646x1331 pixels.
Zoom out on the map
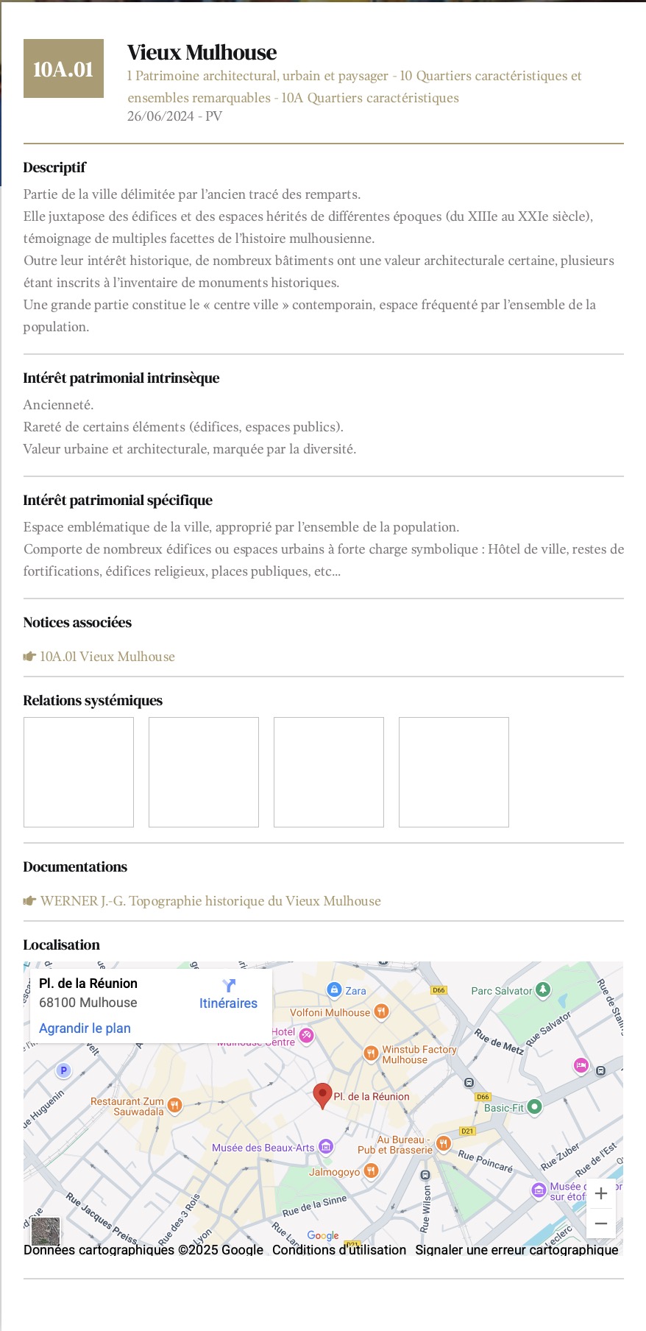pyautogui.click(x=600, y=1224)
